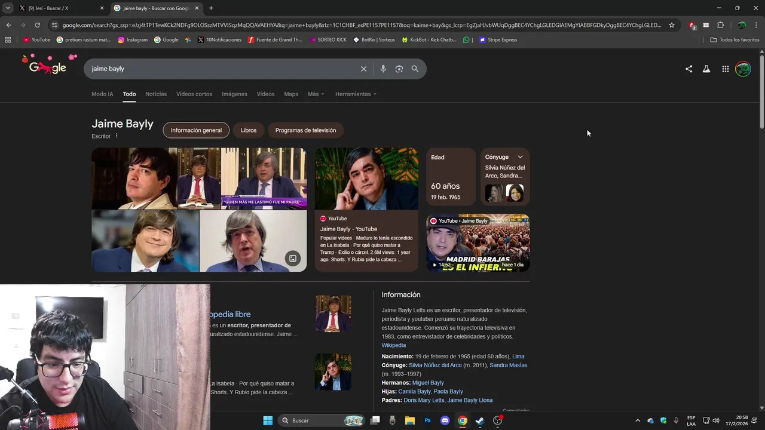Open the Edad 60 años card
The width and height of the screenshot is (765, 430).
coord(451,177)
